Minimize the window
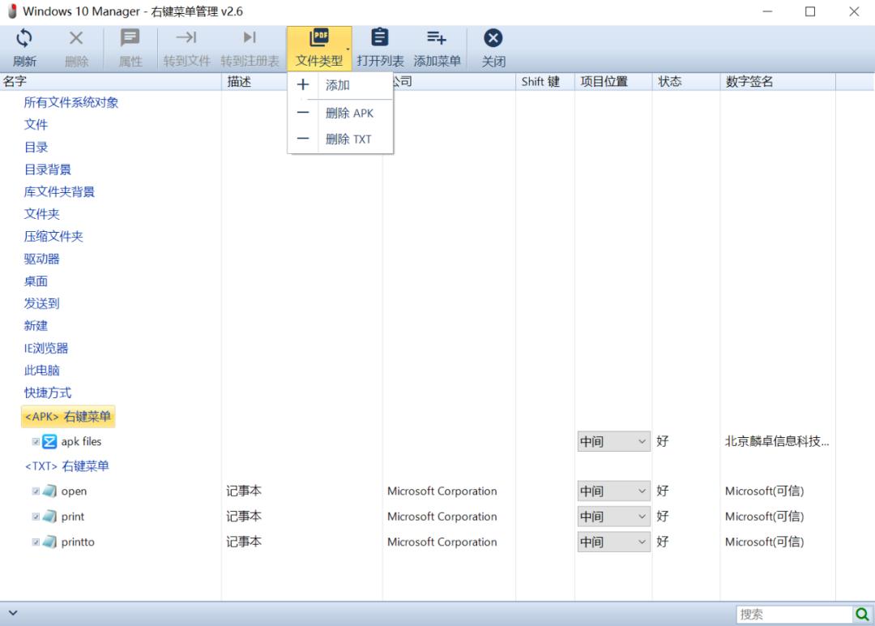The height and width of the screenshot is (626, 875). click(x=767, y=11)
